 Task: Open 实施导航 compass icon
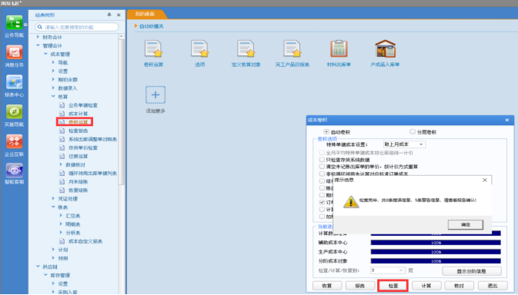tap(14, 111)
